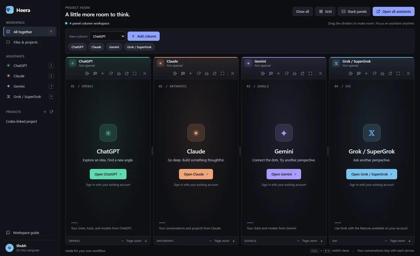This screenshot has height=256, width=420.
Task: Click the column-arrow icon in Grok panel toolbar
Action: pyautogui.click(x=351, y=74)
